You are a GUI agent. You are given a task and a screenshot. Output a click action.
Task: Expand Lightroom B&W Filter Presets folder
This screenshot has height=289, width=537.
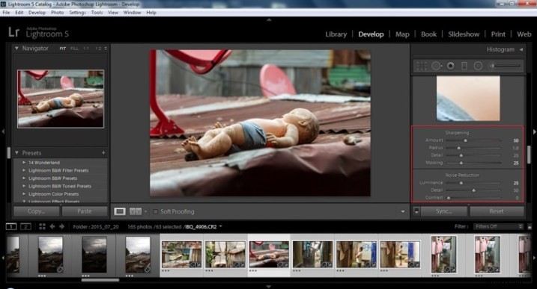coord(24,170)
